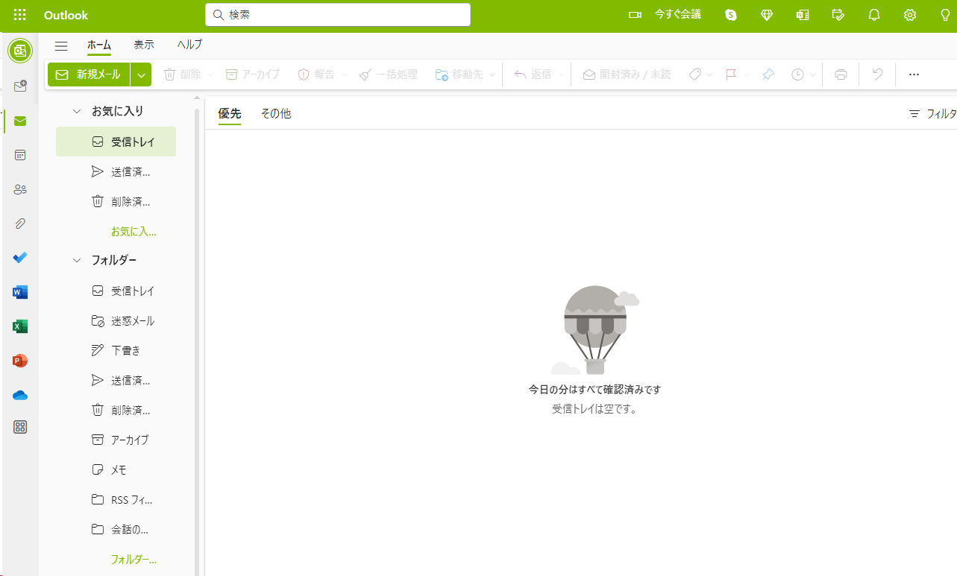The height and width of the screenshot is (576, 957).
Task: Launch the To Do checkmark app
Action: [x=20, y=258]
